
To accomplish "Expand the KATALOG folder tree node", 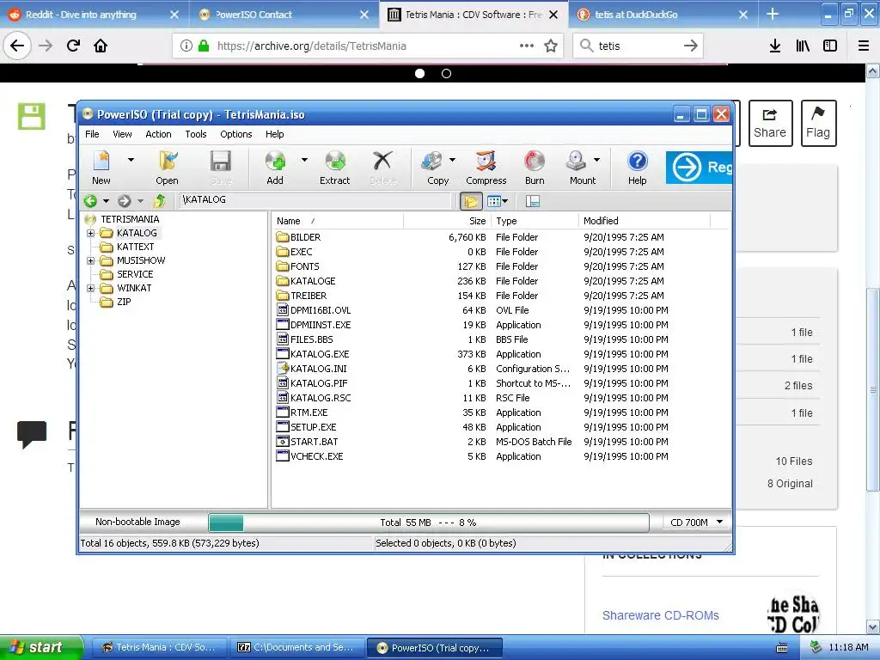I will pyautogui.click(x=90, y=233).
